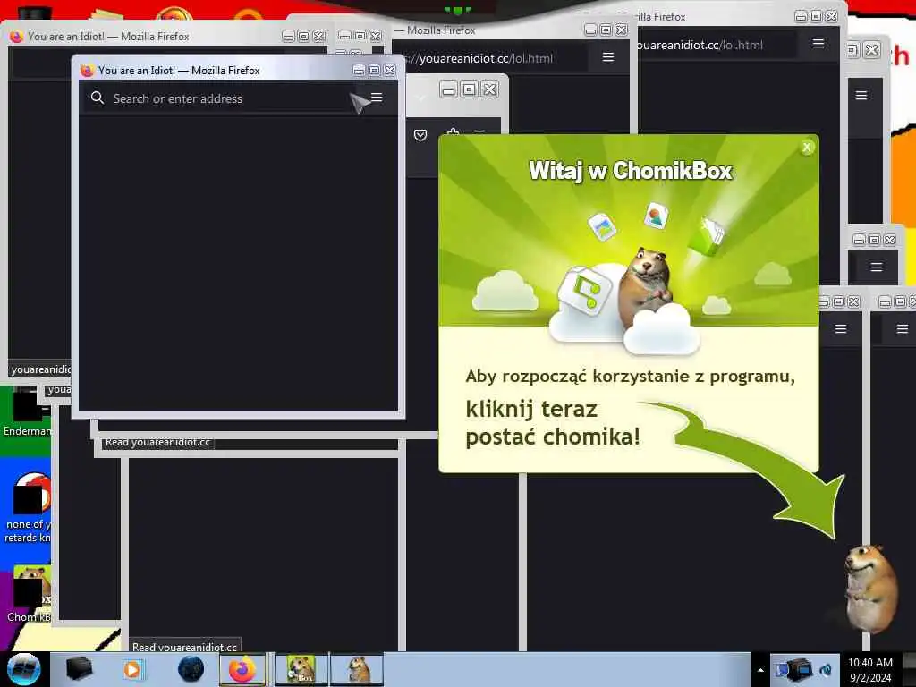The width and height of the screenshot is (916, 687).
Task: Click the green book icon in the popup
Action: point(707,236)
